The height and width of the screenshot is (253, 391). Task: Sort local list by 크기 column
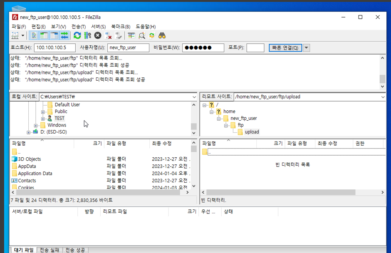[x=89, y=144]
